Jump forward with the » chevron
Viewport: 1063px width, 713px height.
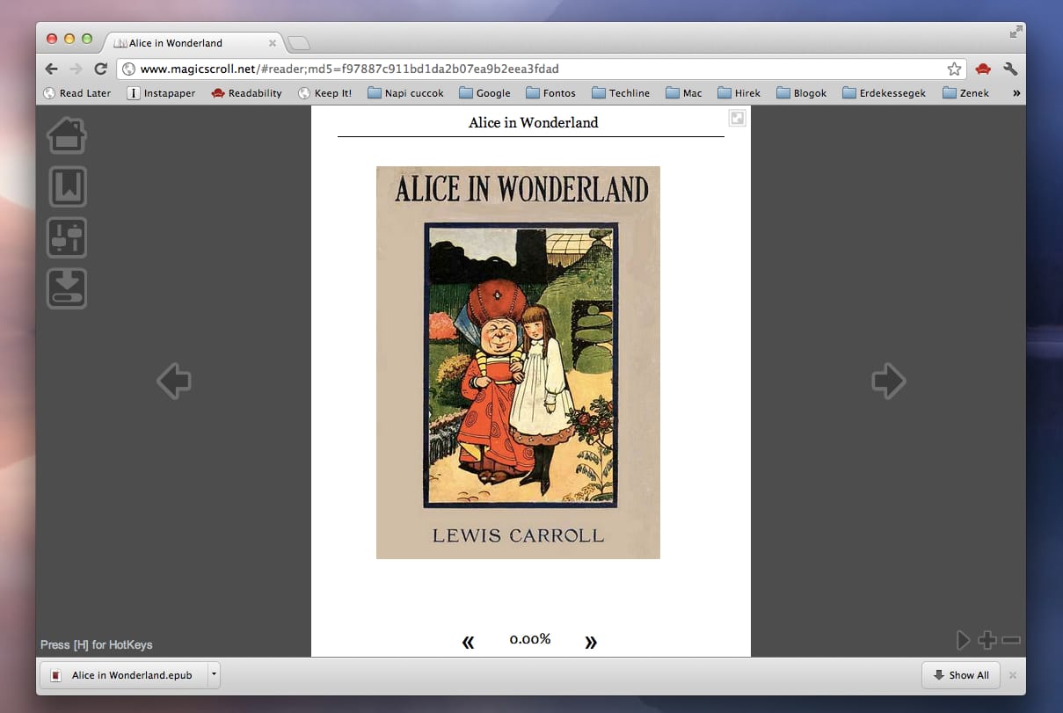click(x=591, y=642)
